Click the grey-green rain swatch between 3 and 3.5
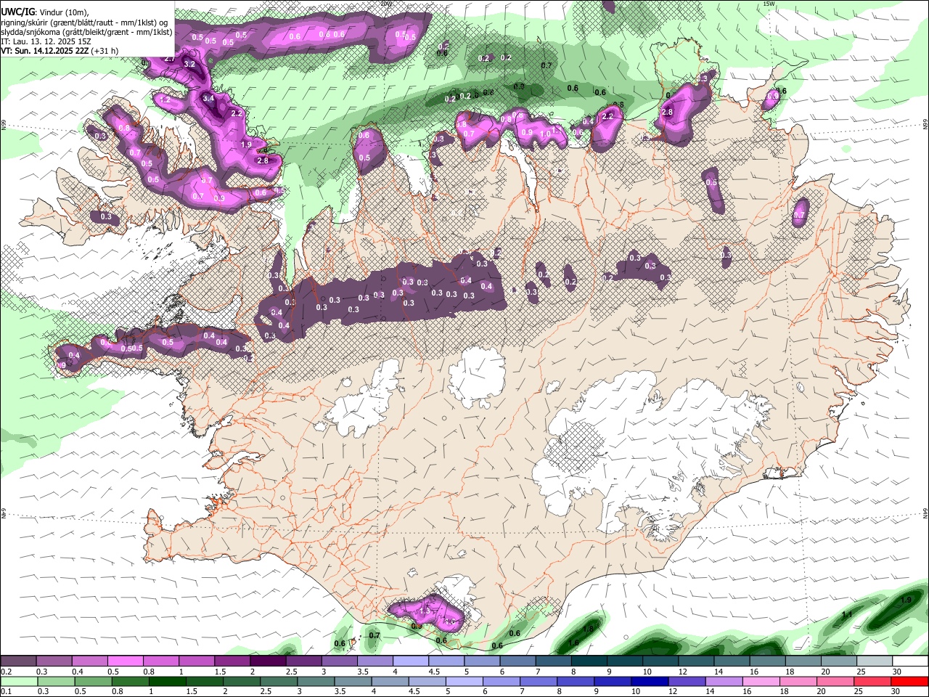This screenshot has width=929, height=697. pos(315,681)
